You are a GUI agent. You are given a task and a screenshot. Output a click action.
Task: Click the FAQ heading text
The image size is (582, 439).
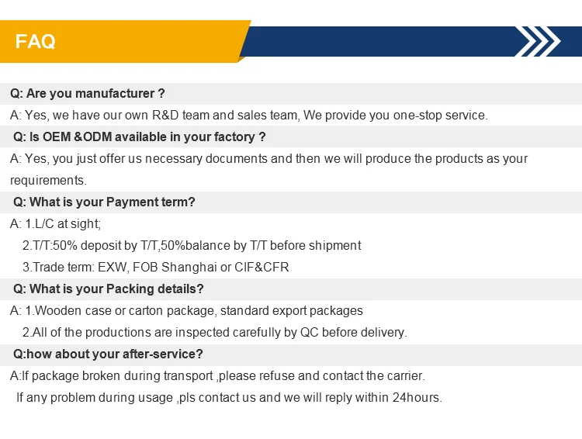coord(35,41)
